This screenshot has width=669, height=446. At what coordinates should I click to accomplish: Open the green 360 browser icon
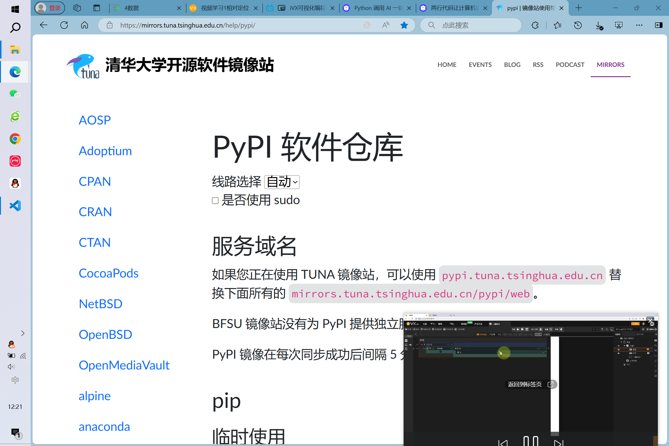15,116
